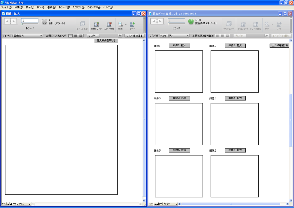Expand the arrow next to the 検索 icon in left window

[x=126, y=25]
